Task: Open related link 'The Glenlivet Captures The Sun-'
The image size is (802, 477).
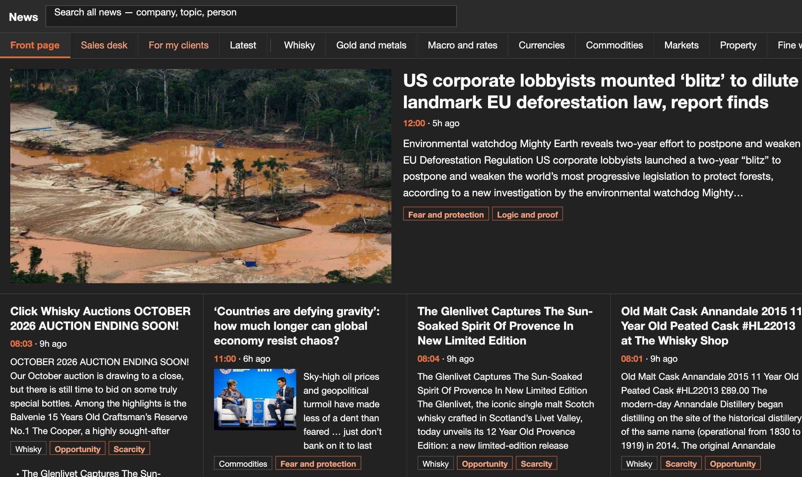Action: (x=91, y=473)
